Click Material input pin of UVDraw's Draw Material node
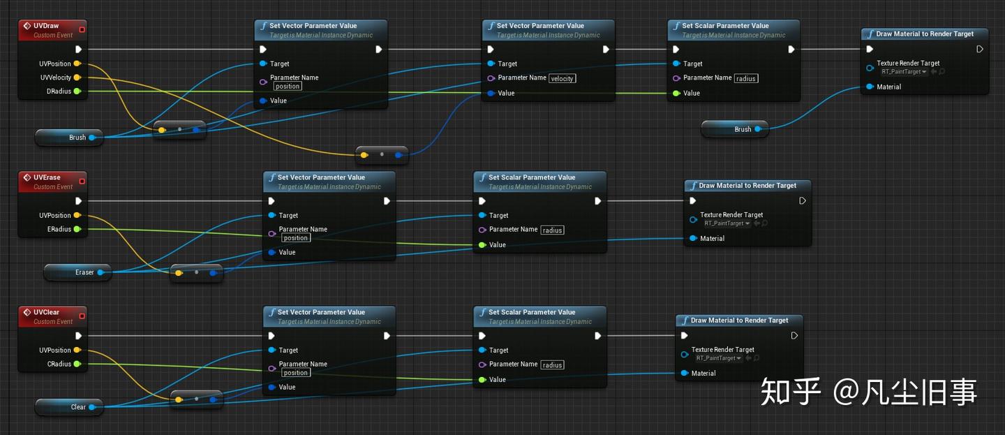This screenshot has width=1005, height=435. [870, 87]
